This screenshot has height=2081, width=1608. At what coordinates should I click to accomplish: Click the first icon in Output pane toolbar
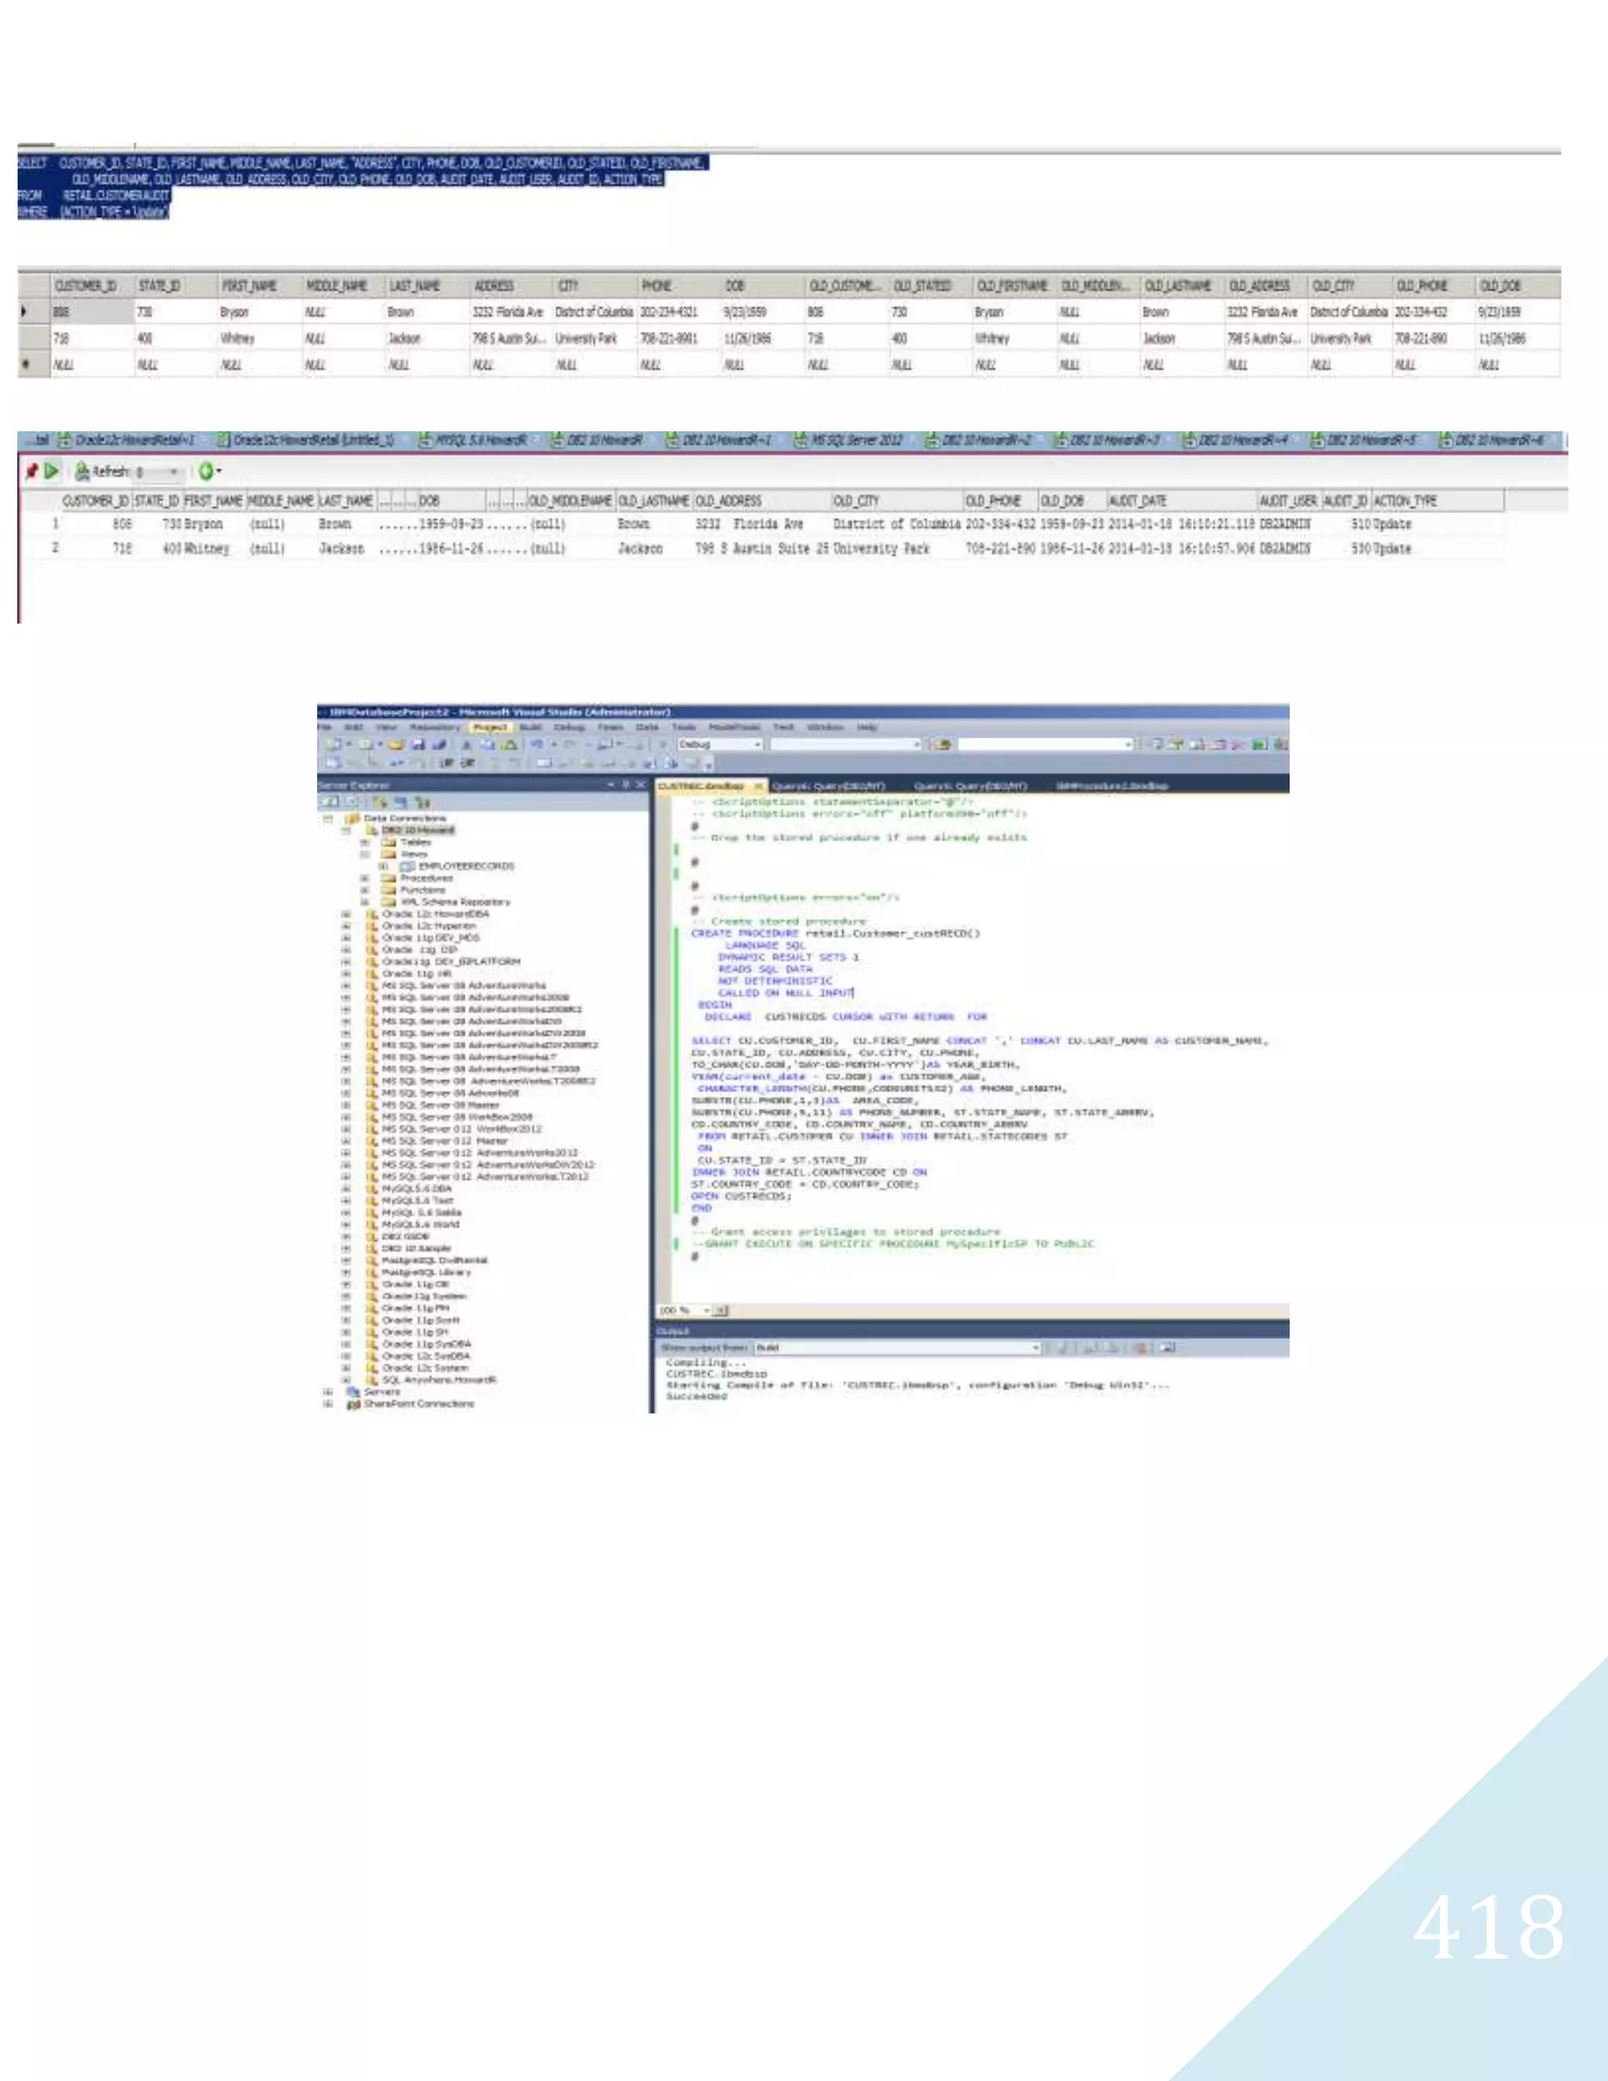[x=1063, y=1348]
